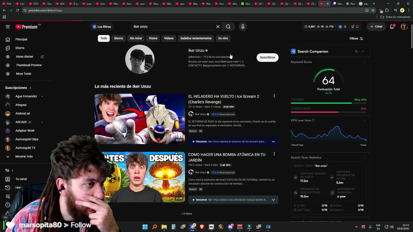Subscribe to Iker Unzu channel
The width and height of the screenshot is (413, 232).
(x=267, y=57)
